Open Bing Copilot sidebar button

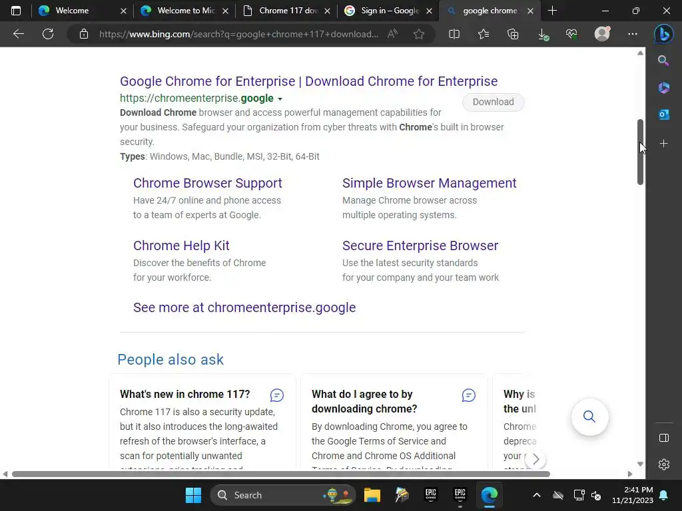[x=664, y=34]
